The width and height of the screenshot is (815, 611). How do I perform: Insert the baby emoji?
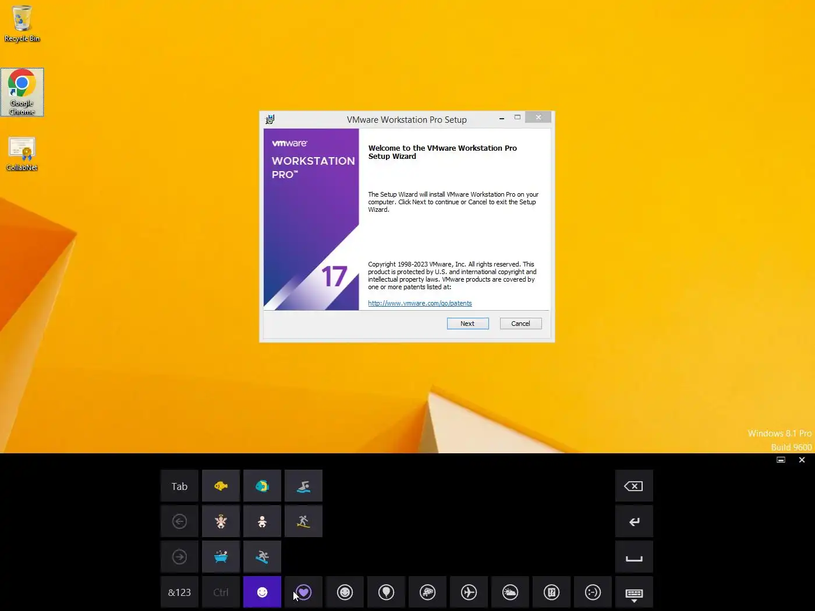click(x=262, y=521)
